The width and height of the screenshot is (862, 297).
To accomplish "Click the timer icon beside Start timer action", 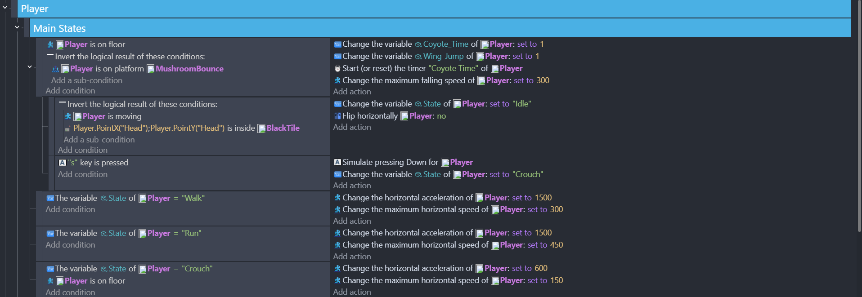I will pyautogui.click(x=337, y=69).
